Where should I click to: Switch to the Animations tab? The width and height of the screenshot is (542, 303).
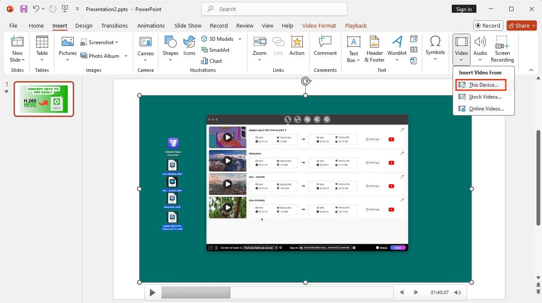tap(151, 25)
